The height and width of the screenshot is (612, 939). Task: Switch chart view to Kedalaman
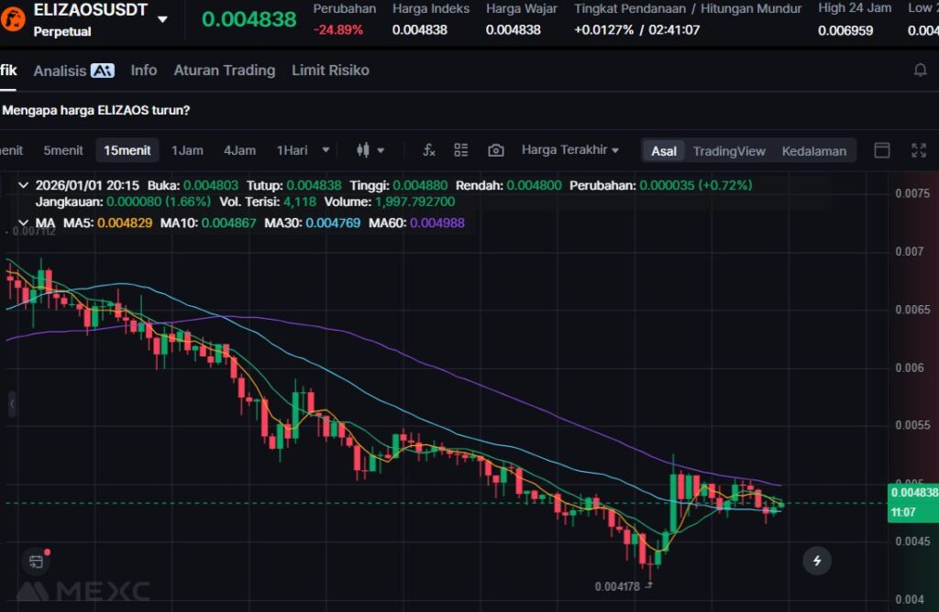(813, 151)
